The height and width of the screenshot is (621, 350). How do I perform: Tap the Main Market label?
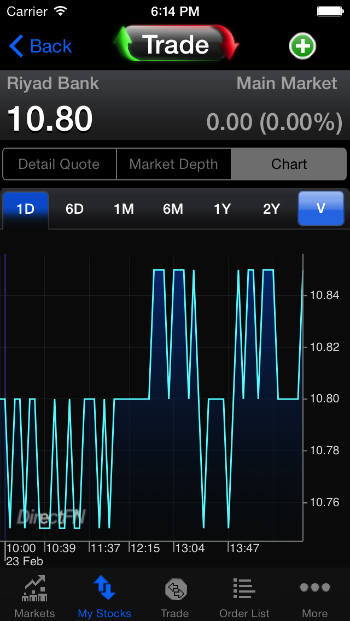287,84
